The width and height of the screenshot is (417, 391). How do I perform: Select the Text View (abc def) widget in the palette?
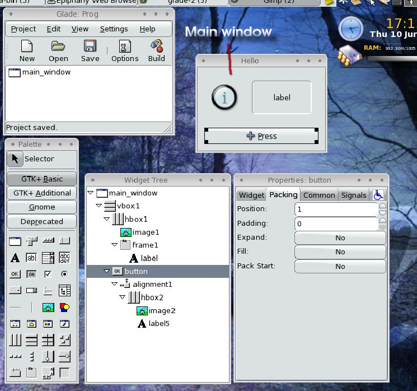[64, 258]
